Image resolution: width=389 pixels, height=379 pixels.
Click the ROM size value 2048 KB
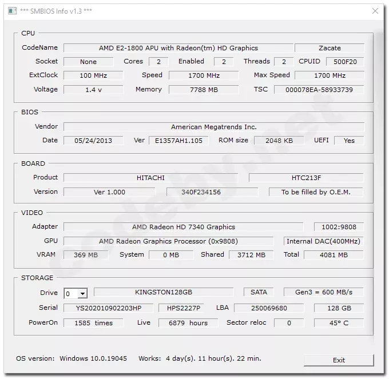click(x=279, y=141)
